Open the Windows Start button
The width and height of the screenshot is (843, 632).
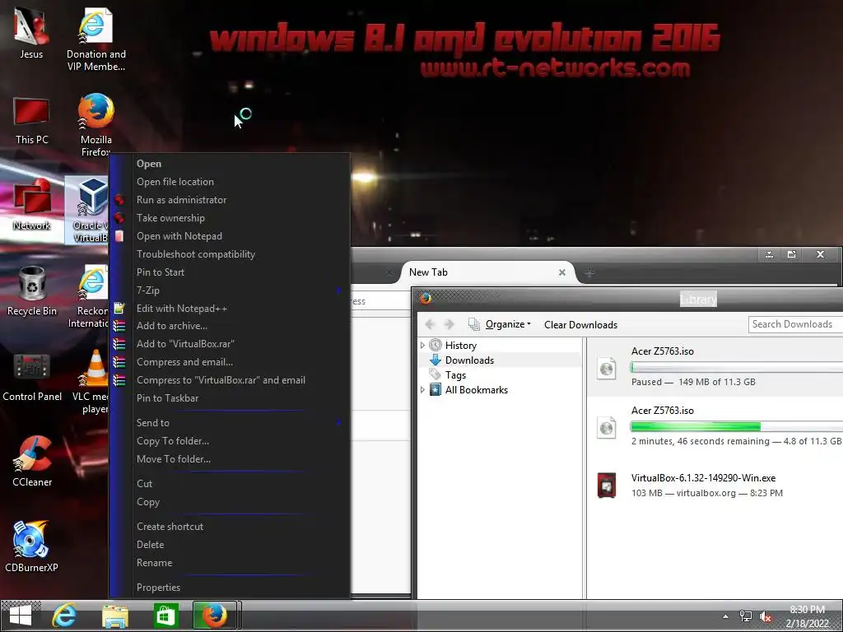coord(21,616)
